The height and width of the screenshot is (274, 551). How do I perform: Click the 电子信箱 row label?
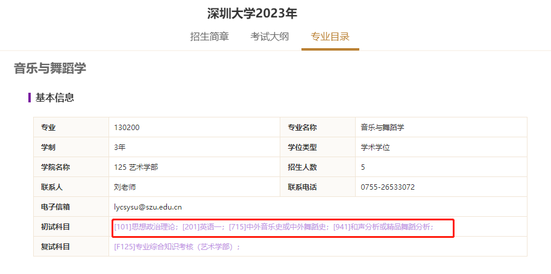(55, 207)
